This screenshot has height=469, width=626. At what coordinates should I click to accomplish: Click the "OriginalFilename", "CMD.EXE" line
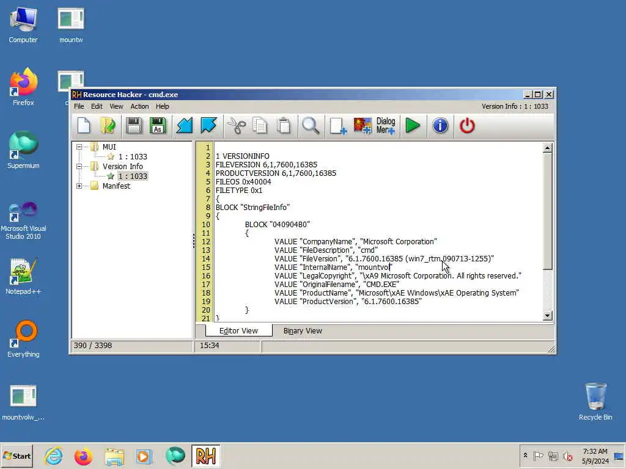[x=337, y=285]
